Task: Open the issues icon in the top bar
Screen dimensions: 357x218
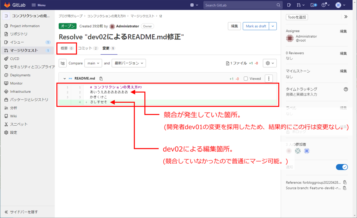Action: (x=289, y=5)
